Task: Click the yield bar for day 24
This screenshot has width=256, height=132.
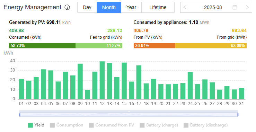Action: [x=190, y=86]
